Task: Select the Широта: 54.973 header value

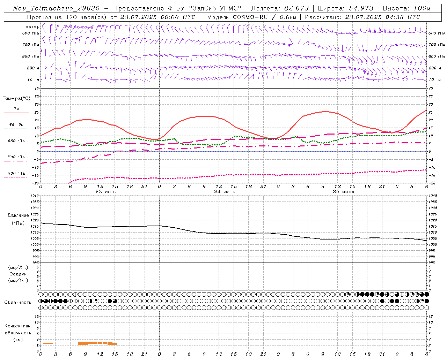Action: click(345, 8)
